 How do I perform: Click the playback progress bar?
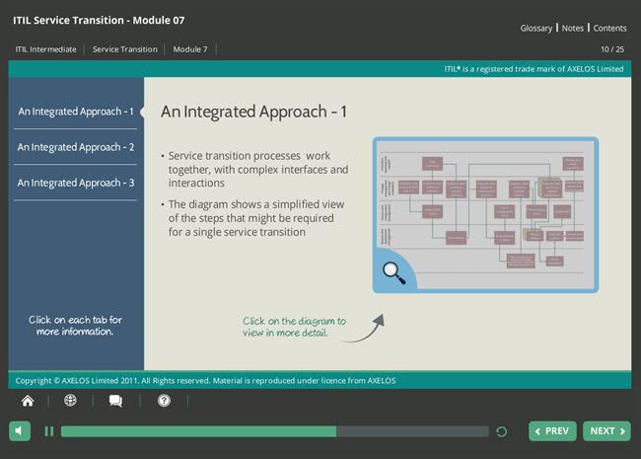pyautogui.click(x=275, y=431)
